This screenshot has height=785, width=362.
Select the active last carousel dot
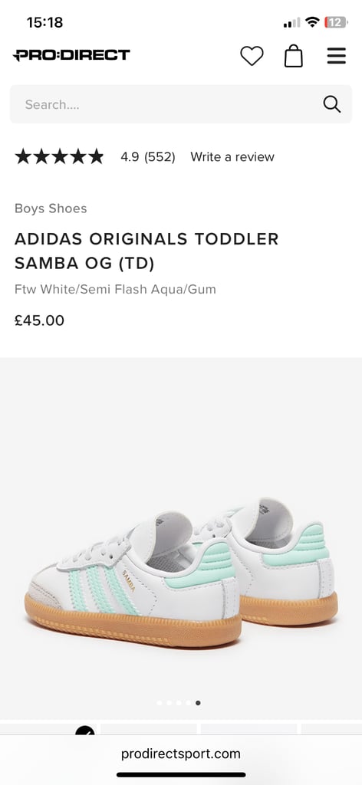(199, 703)
